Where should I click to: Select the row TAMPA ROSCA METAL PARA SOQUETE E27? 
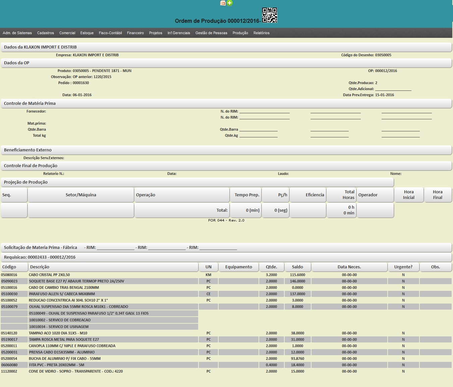pyautogui.click(x=226, y=339)
